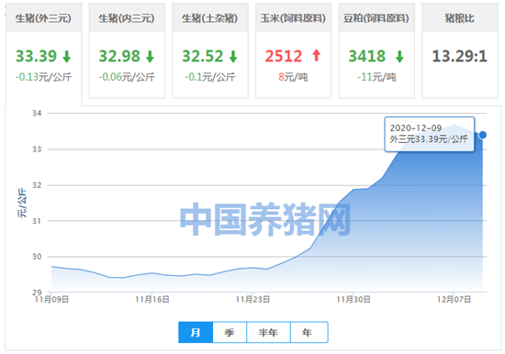505x354 pixels.
Task: Switch chart range to 半年
Action: (x=268, y=332)
